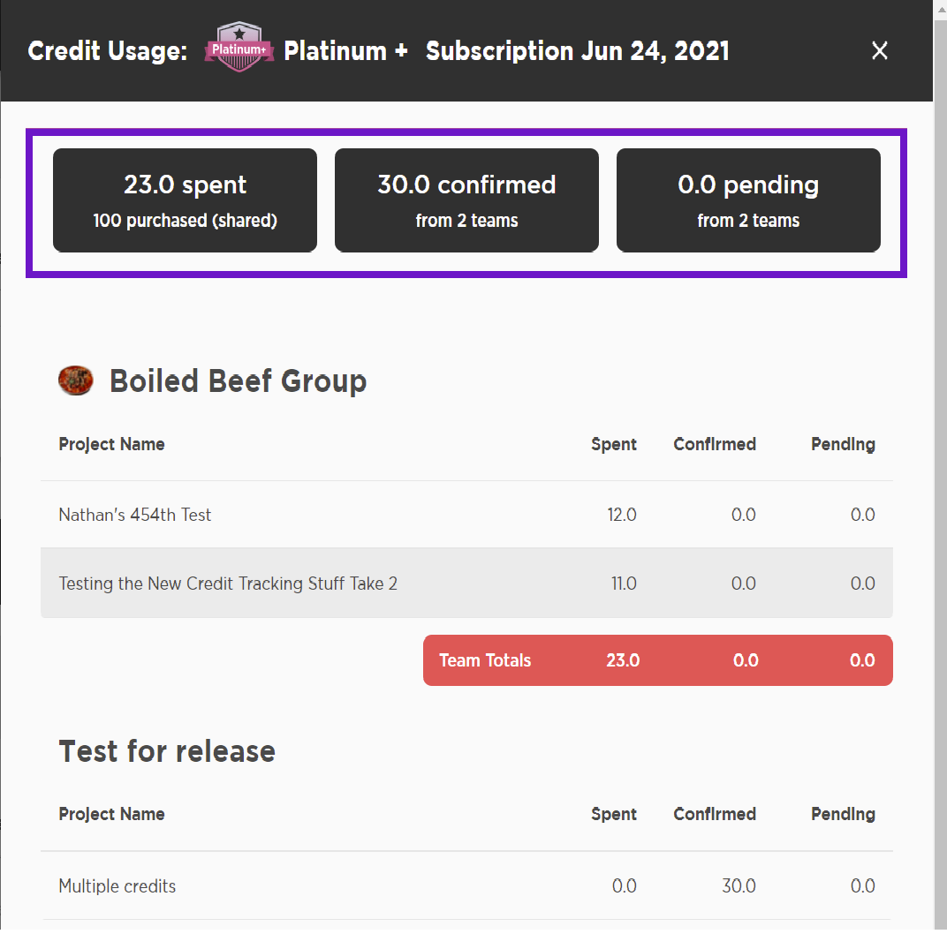This screenshot has width=947, height=934.
Task: Close the Credit Usage dialog
Action: 879,50
